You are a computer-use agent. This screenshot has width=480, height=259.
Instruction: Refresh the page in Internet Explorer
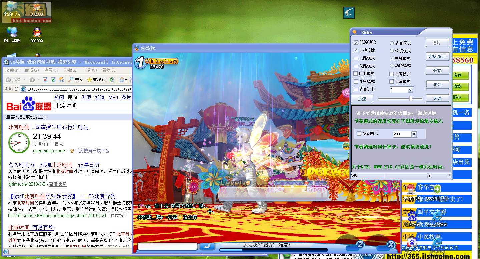(x=53, y=80)
